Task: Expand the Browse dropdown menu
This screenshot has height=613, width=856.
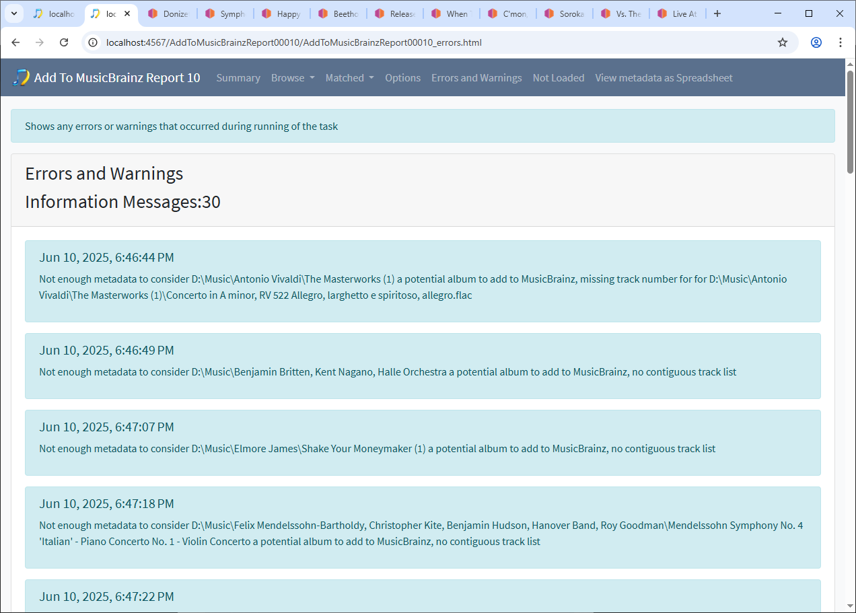Action: coord(293,77)
